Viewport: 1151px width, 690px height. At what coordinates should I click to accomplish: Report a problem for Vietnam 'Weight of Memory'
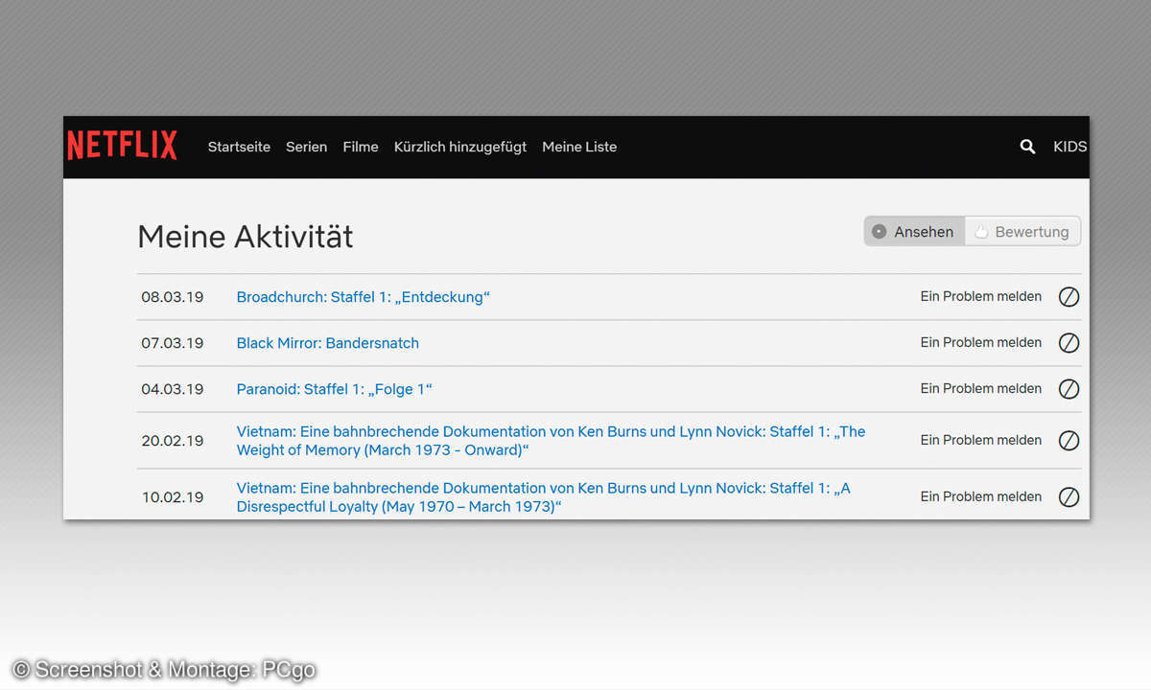(981, 440)
